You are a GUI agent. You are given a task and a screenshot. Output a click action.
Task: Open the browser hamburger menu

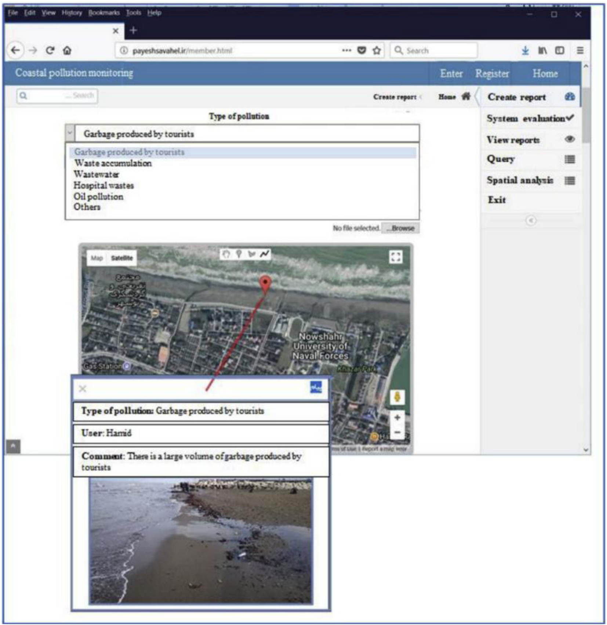pos(580,51)
